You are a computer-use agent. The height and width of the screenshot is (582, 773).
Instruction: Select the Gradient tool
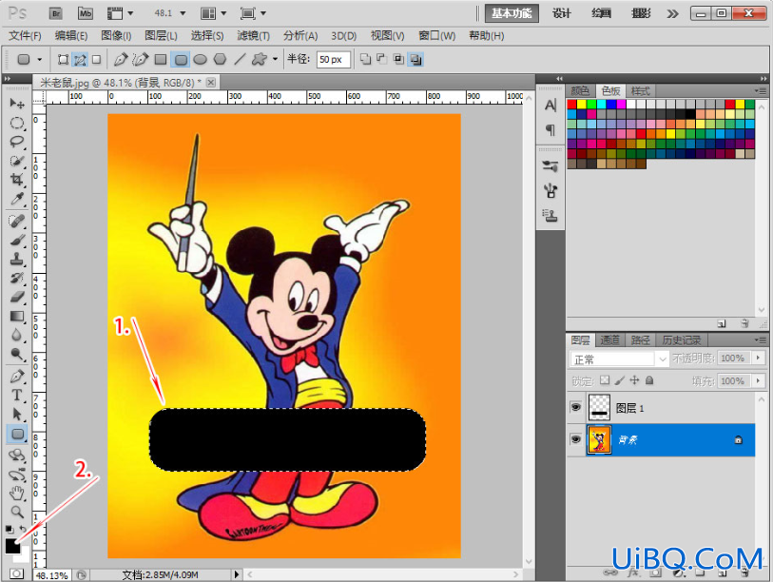click(x=17, y=316)
